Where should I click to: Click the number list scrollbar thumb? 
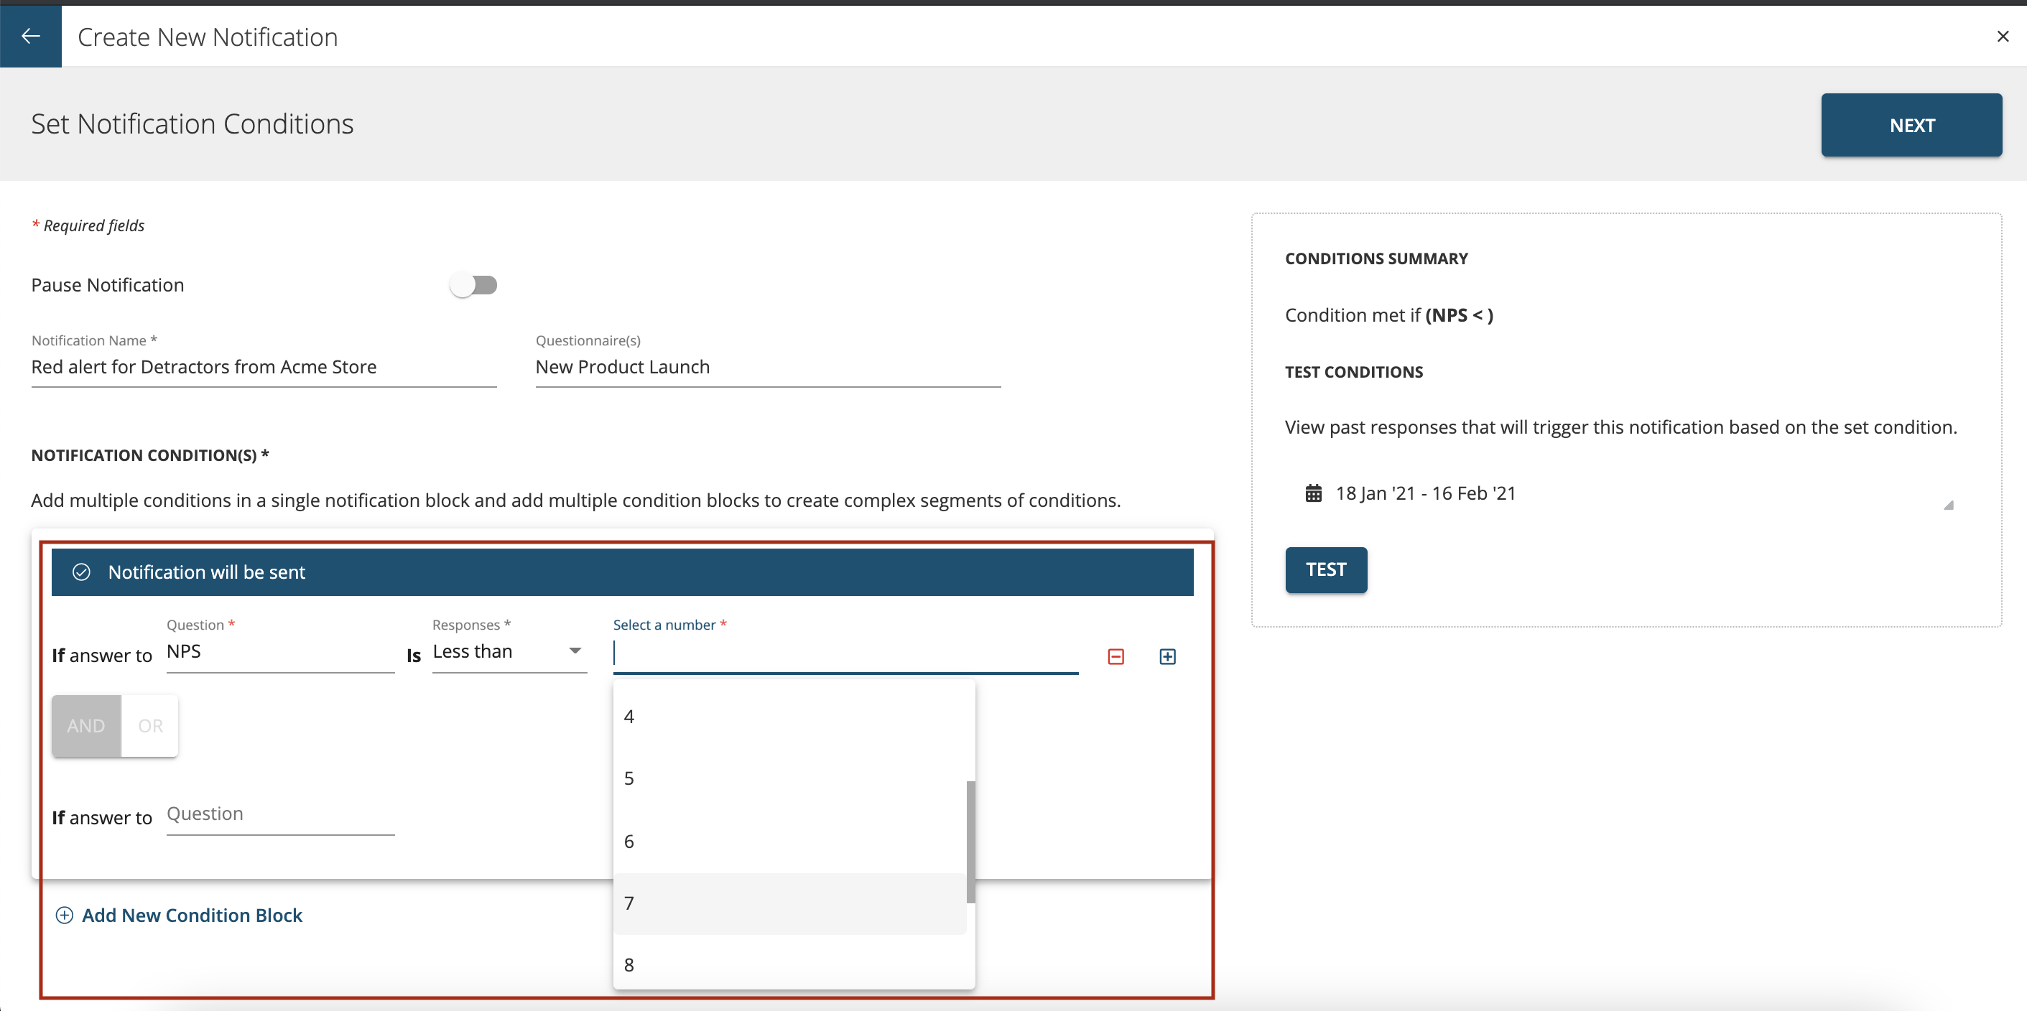(x=971, y=842)
